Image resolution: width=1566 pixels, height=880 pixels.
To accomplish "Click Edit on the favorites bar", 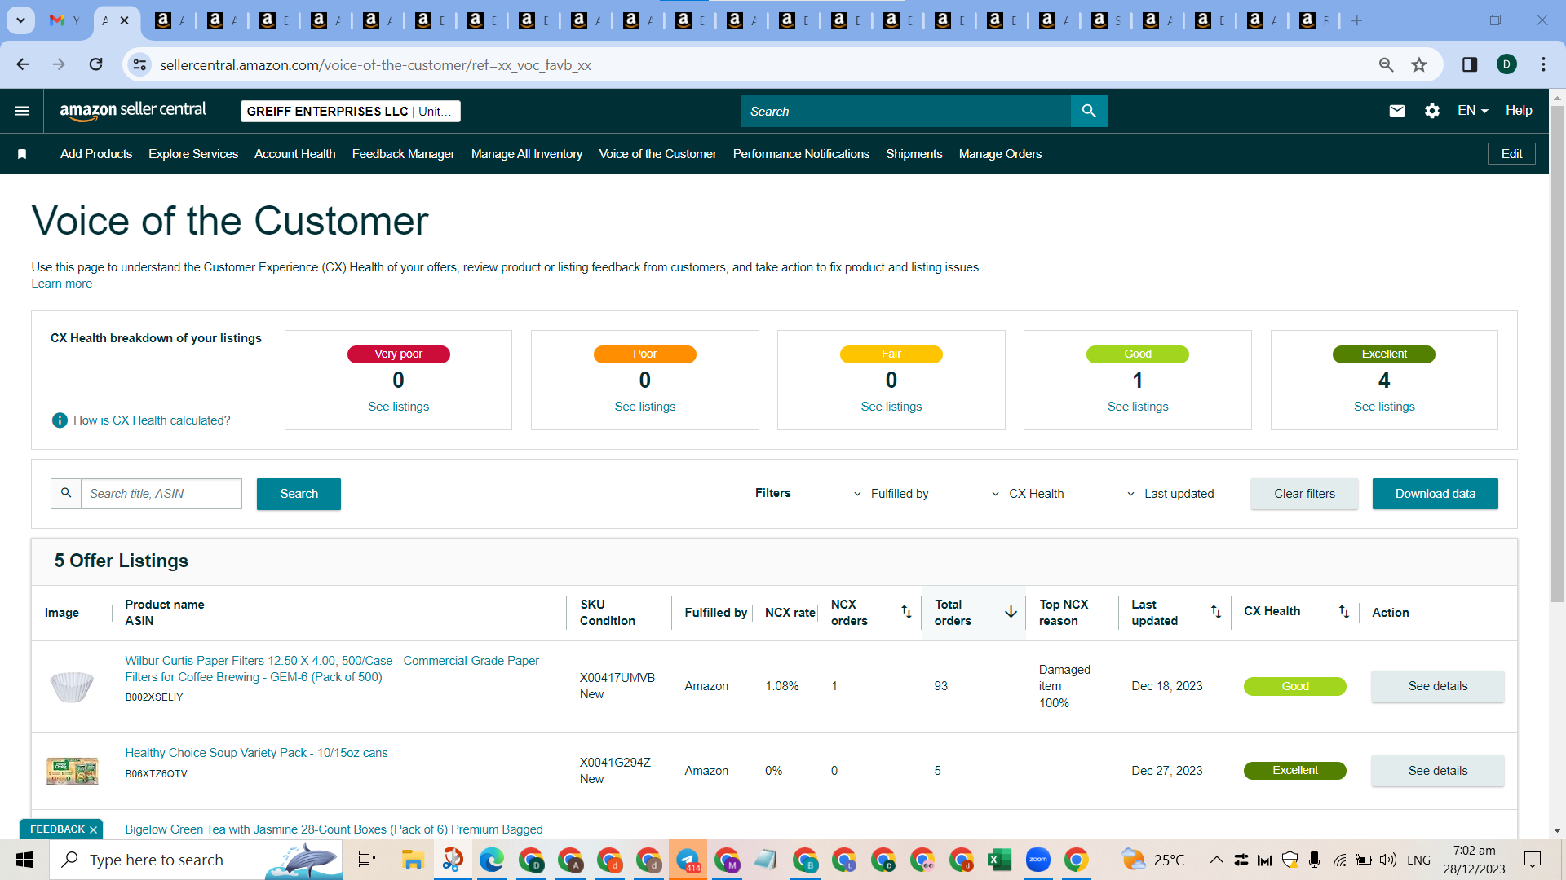I will pos(1511,154).
